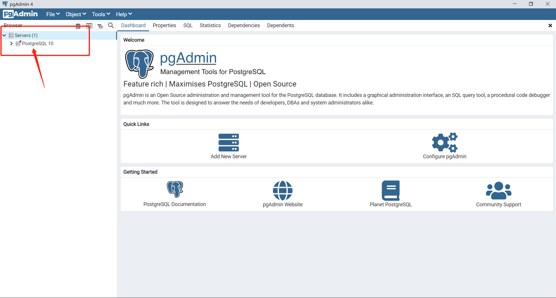This screenshot has width=556, height=298.
Task: Select the Servers (1) tree row
Action: (58, 35)
